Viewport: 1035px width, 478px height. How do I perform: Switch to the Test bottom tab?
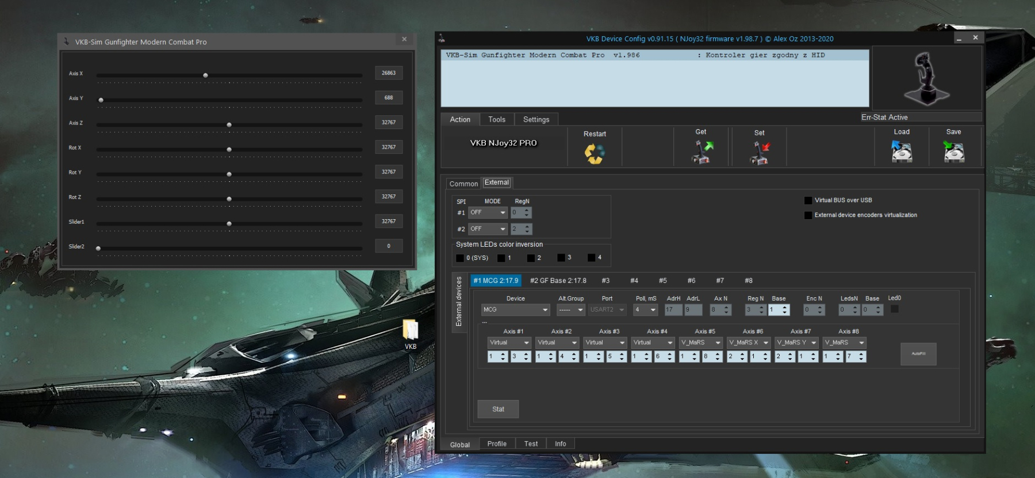point(531,444)
